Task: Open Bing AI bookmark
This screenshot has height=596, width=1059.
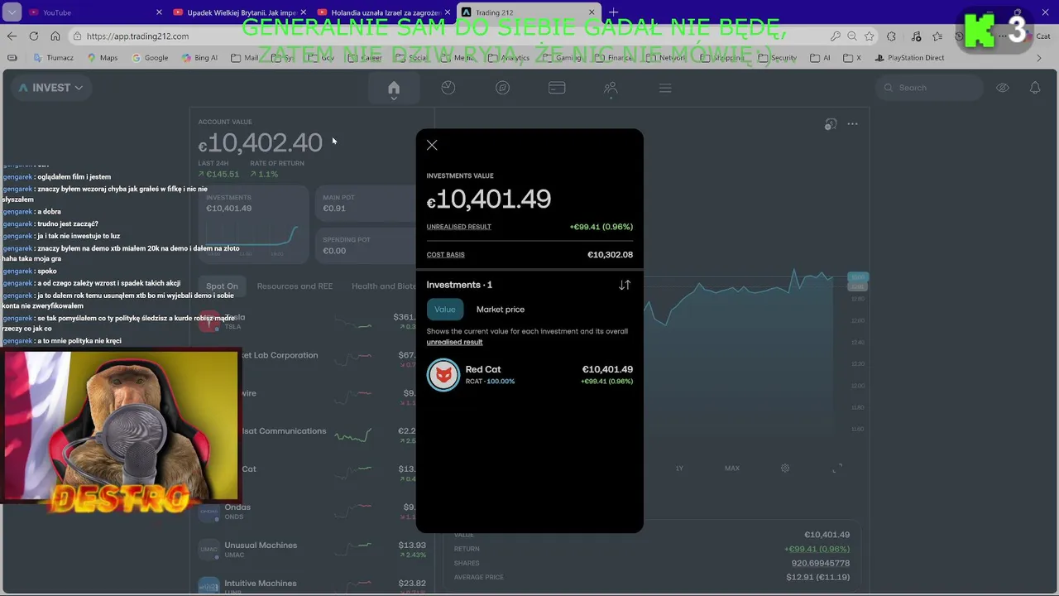Action: pos(199,58)
